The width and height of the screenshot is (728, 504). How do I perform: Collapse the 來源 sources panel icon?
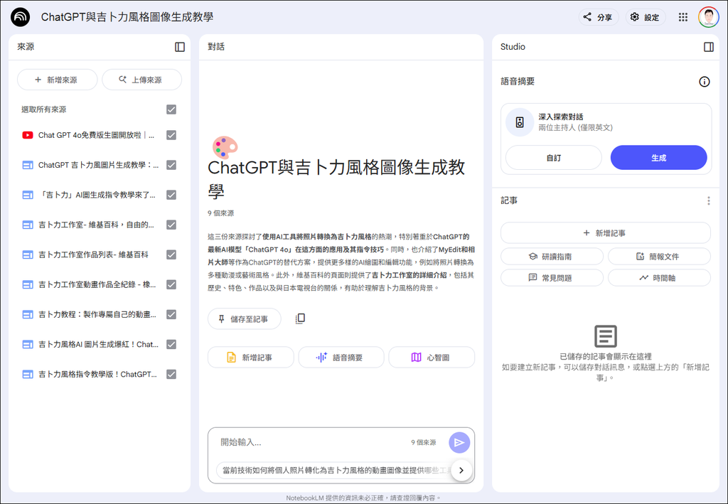point(180,47)
